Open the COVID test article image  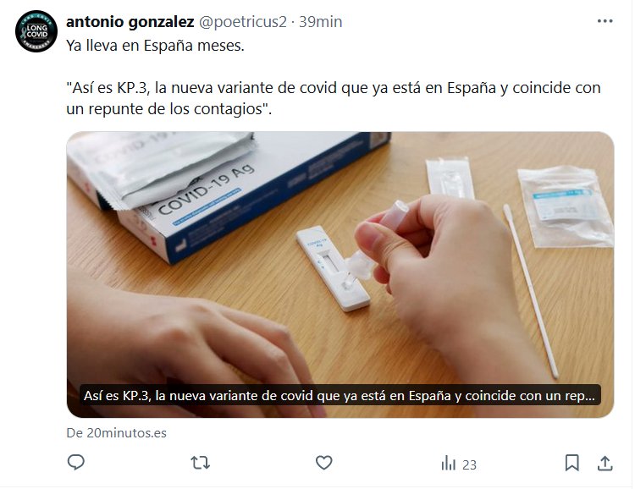(x=340, y=274)
